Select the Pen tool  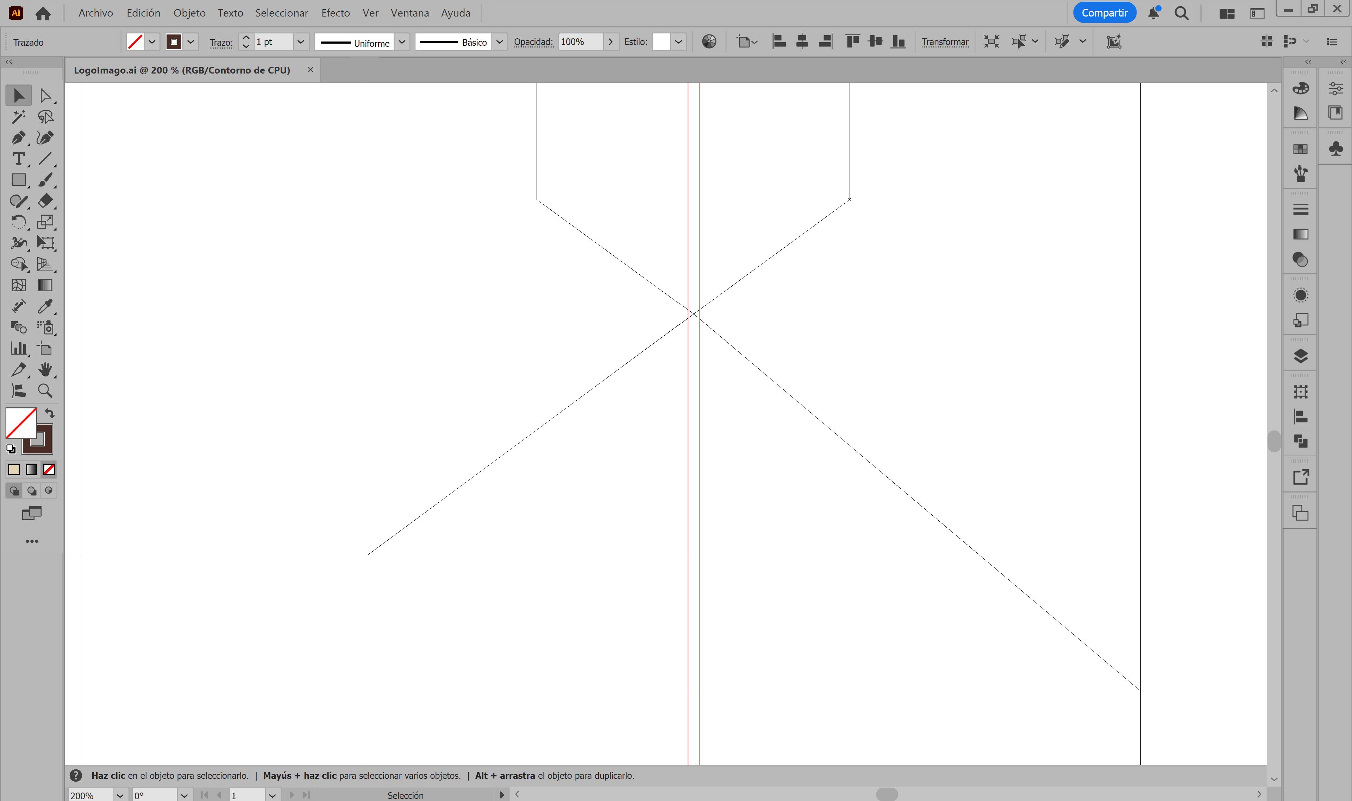(18, 138)
